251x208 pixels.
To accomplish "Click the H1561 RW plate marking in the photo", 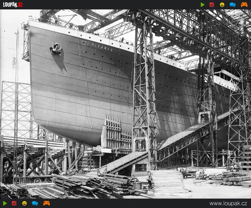I will 13,191.
